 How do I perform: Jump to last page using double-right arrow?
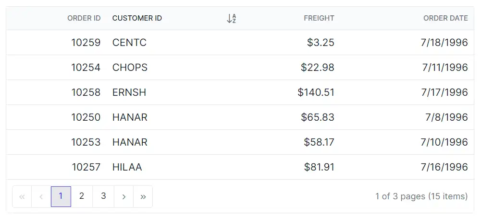click(x=143, y=196)
